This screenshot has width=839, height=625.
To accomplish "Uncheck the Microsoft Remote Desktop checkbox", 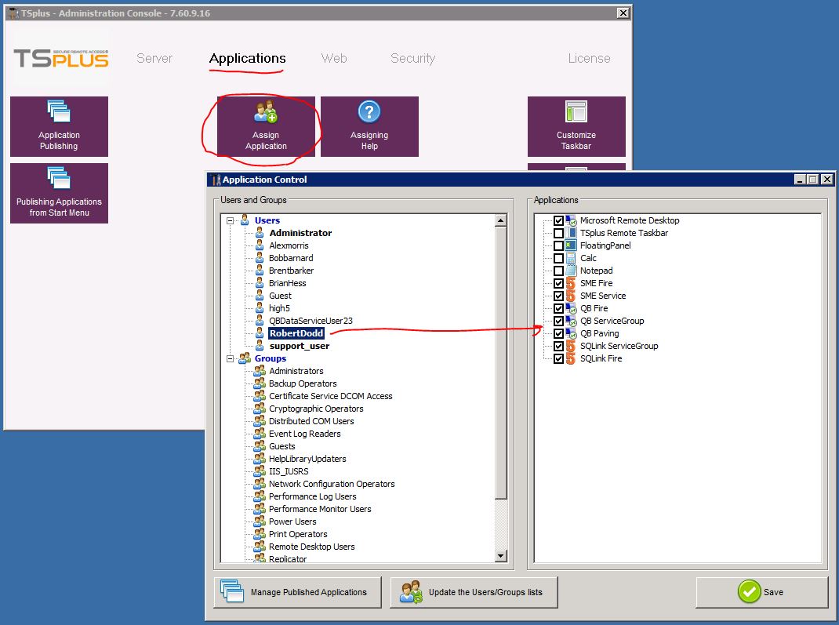I will click(558, 220).
